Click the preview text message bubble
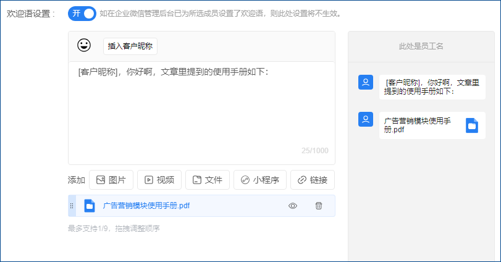This screenshot has height=262, width=501. 432,87
